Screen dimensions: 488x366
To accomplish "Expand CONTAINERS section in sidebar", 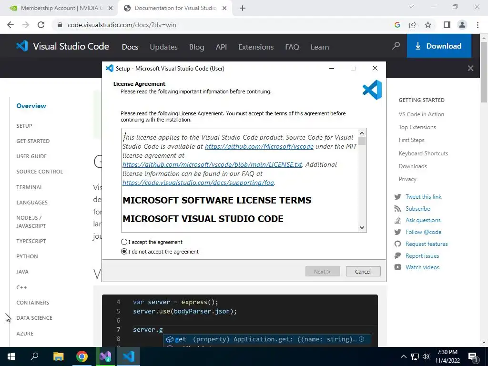I will point(33,303).
